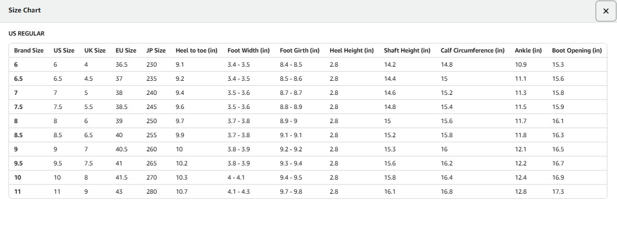Click the JP size 245 cell
The image size is (617, 249).
pyautogui.click(x=152, y=107)
